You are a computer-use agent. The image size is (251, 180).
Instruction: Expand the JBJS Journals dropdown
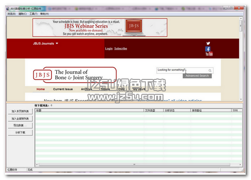(x=46, y=43)
